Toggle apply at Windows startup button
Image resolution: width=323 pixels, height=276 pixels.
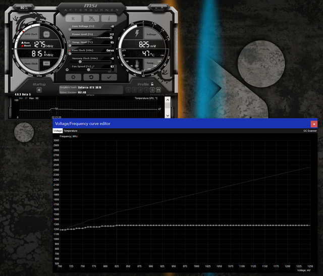(x=39, y=90)
